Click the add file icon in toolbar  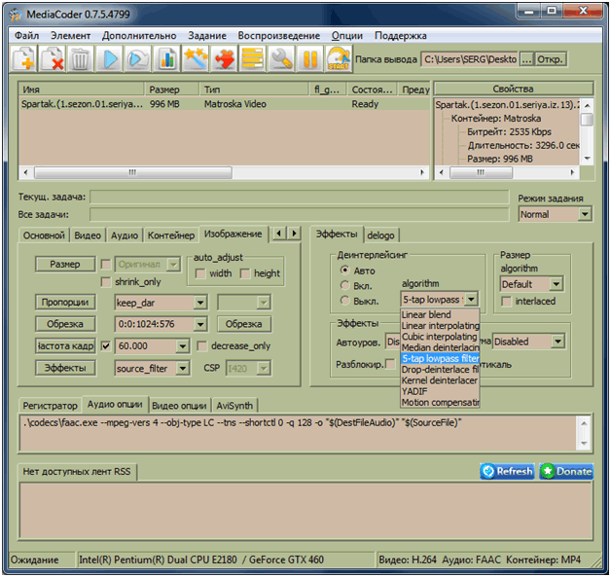24,59
